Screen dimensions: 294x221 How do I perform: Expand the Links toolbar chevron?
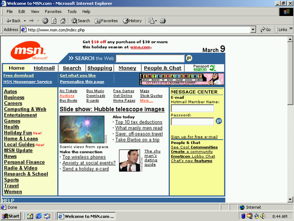pos(291,28)
